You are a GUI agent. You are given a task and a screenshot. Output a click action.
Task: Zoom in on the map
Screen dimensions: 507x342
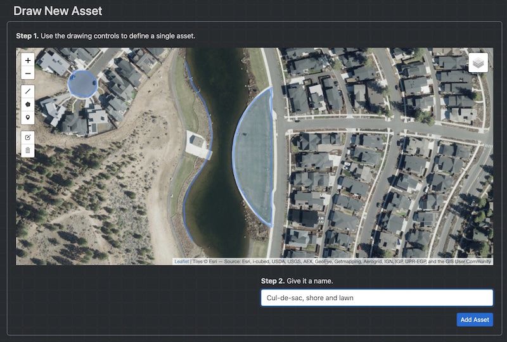click(28, 60)
